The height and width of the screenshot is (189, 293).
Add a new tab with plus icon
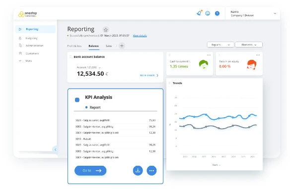click(x=122, y=46)
